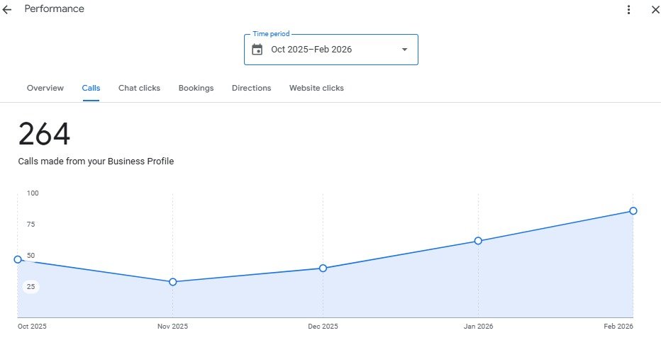The height and width of the screenshot is (345, 661).
Task: Click the calendar icon in Time period
Action: point(257,50)
